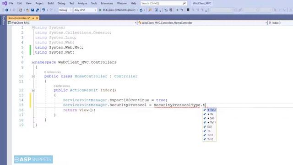Choose the starred Tls IntelliSense suggestion
This screenshot has width=293, height=165.
tap(210, 114)
